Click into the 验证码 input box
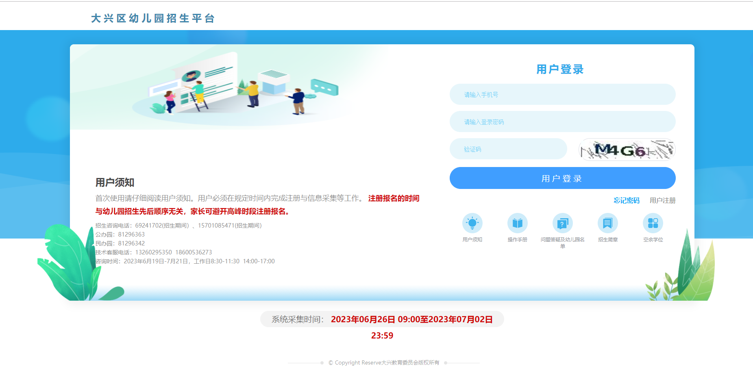The width and height of the screenshot is (753, 371). [x=508, y=149]
